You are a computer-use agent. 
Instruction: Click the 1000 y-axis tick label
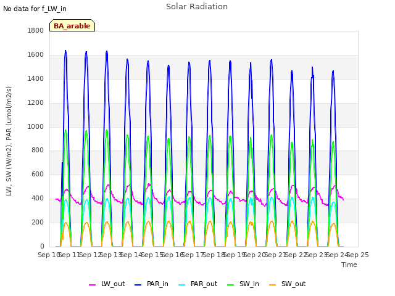[x=36, y=126]
